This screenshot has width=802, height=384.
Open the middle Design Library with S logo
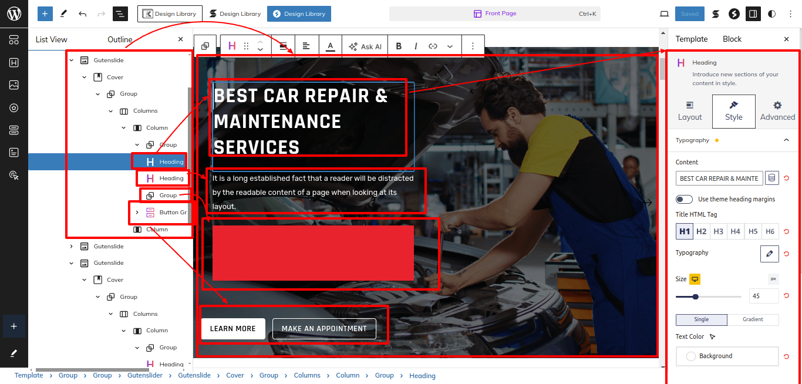pyautogui.click(x=235, y=14)
